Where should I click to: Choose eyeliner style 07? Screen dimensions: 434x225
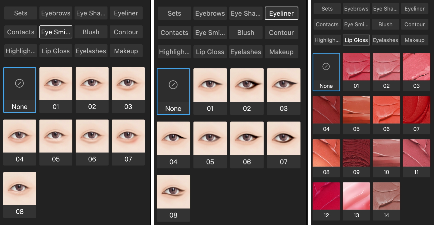pyautogui.click(x=283, y=144)
